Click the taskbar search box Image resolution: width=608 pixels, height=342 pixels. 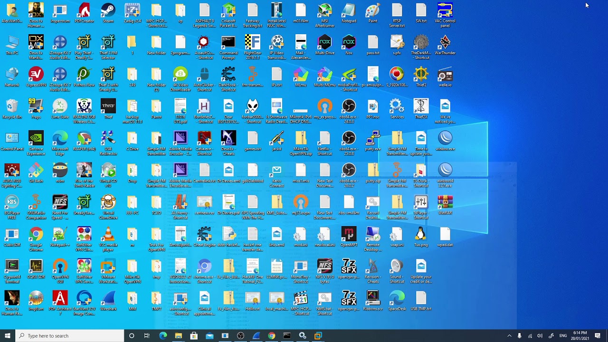(x=69, y=336)
